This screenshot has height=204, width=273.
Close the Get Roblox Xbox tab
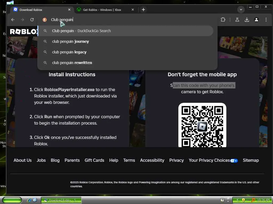tap(133, 10)
